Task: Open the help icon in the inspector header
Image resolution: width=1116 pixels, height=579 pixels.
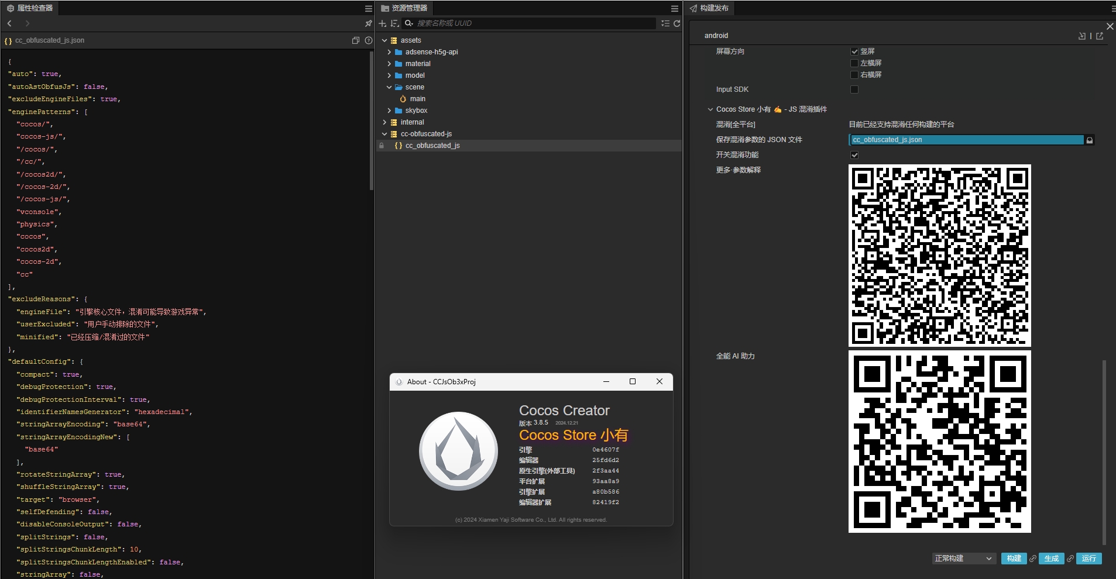Action: (368, 40)
